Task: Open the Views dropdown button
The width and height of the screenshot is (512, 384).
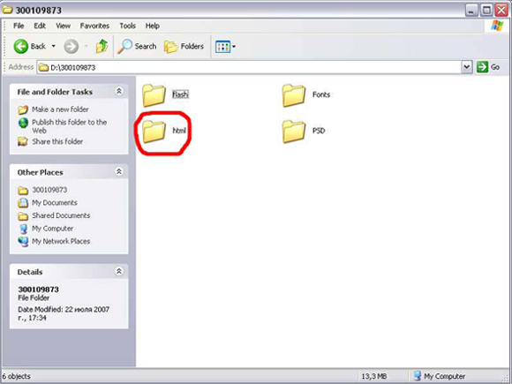Action: point(225,47)
